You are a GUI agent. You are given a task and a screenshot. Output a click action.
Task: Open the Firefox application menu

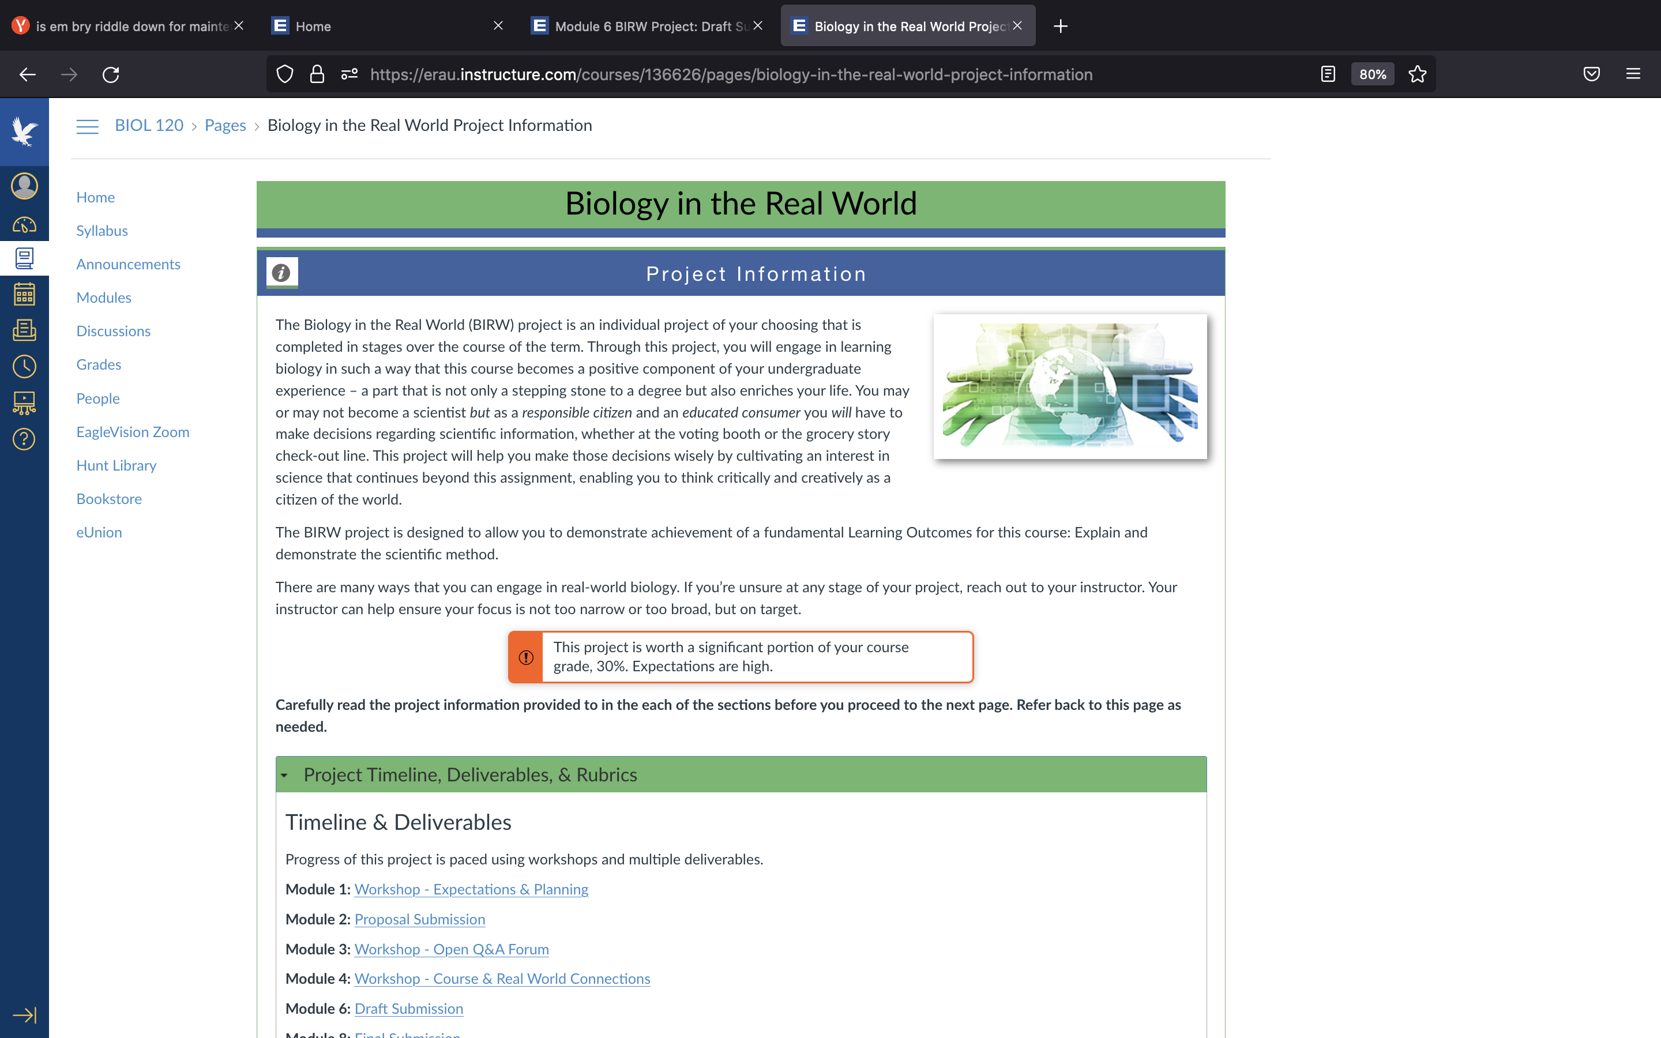1633,74
